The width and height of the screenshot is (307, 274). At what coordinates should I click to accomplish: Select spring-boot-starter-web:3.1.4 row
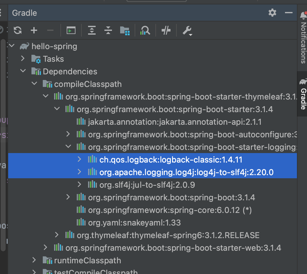tap(153, 248)
